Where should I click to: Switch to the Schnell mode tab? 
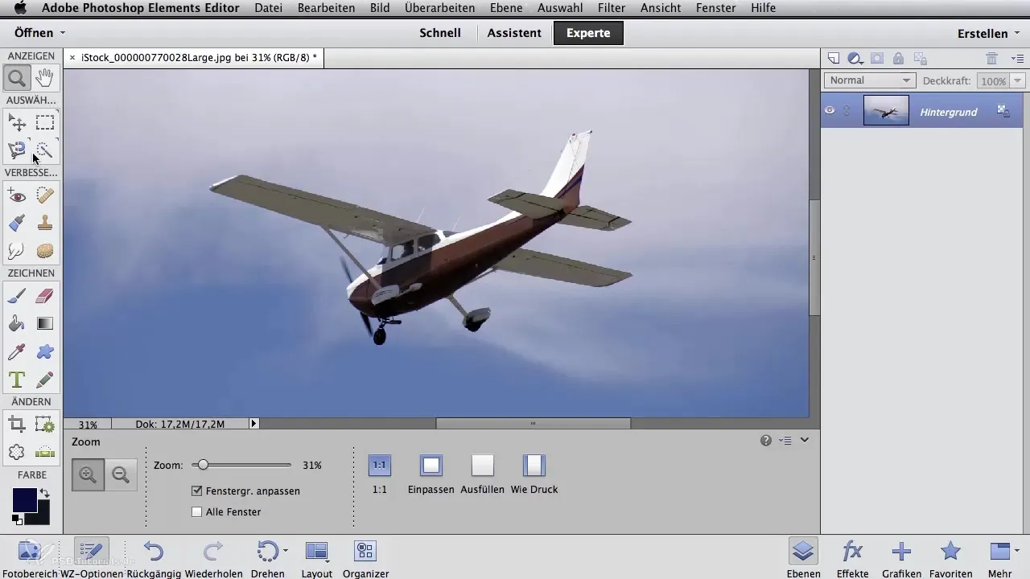pyautogui.click(x=440, y=33)
